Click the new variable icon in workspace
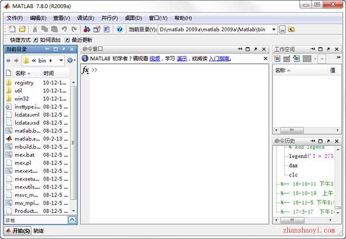Image resolution: width=346 pixels, height=239 pixels. pos(277,59)
